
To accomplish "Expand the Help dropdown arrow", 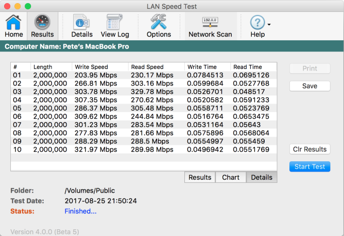I will click(x=269, y=24).
